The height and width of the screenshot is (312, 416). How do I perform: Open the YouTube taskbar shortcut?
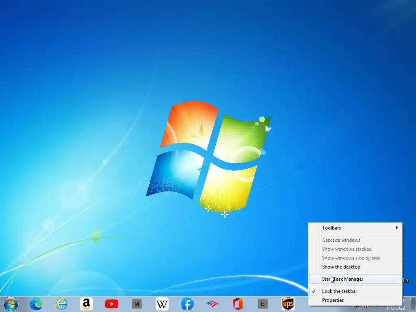click(x=112, y=304)
